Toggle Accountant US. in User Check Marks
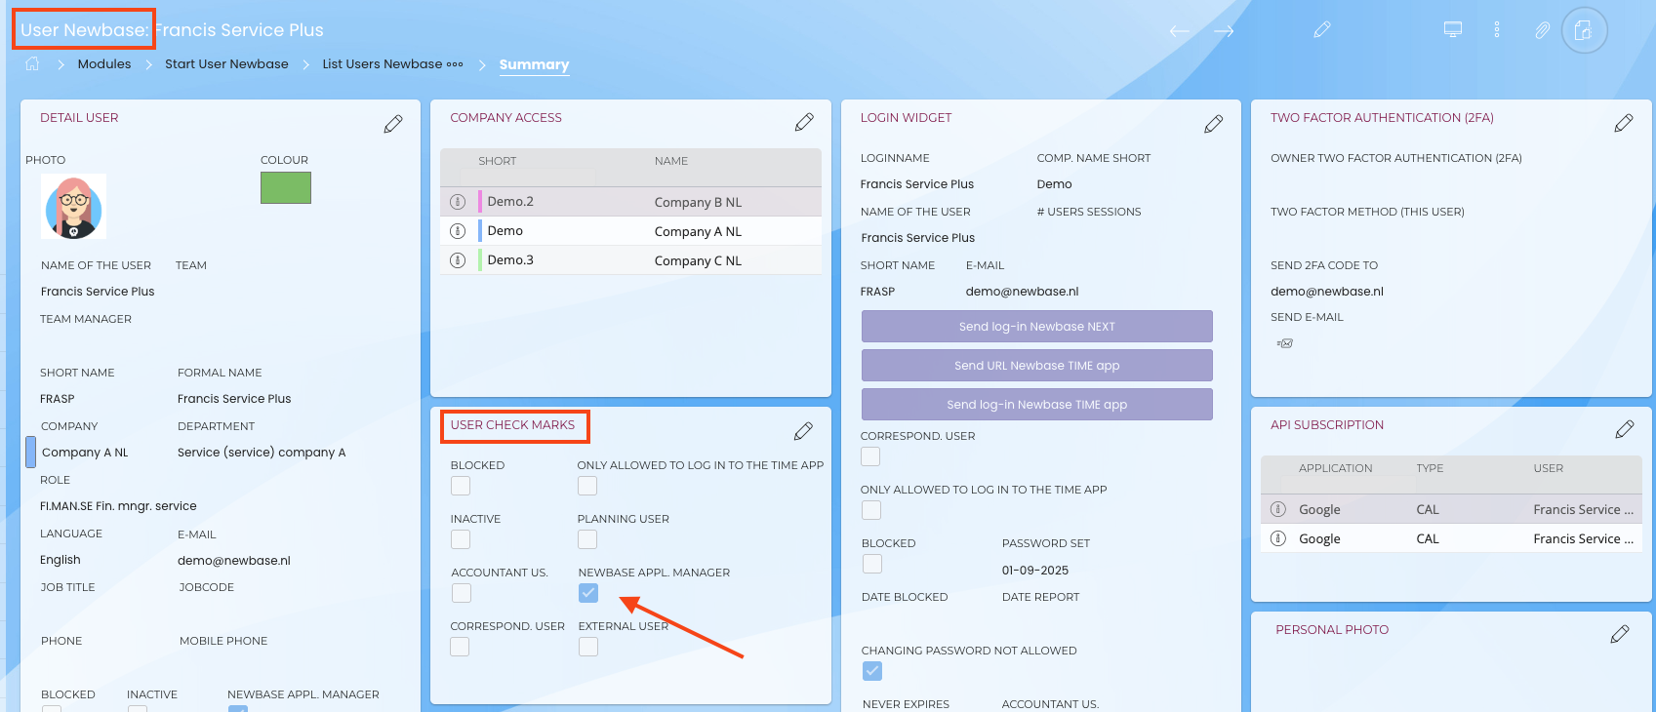The height and width of the screenshot is (712, 1656). [x=462, y=593]
